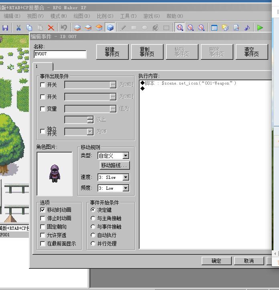Select the Rectangle drawing tool

click(134, 28)
